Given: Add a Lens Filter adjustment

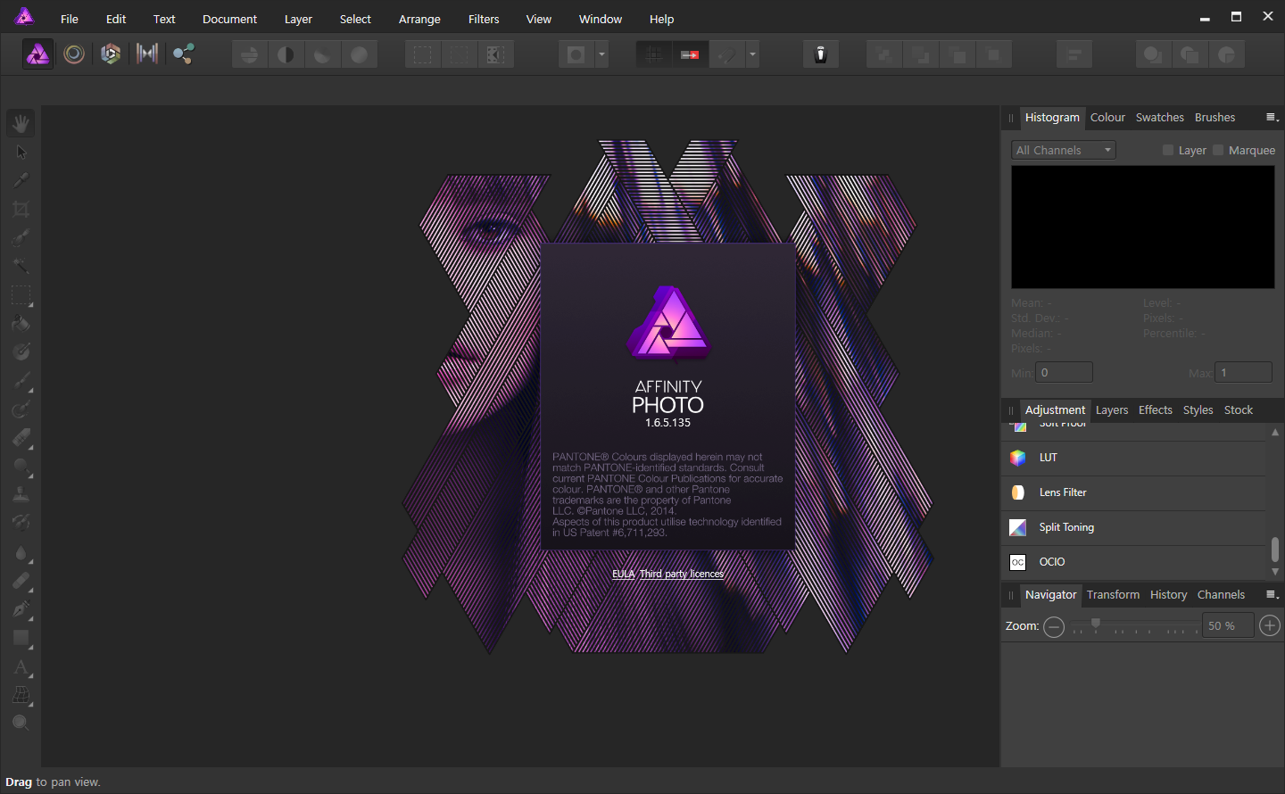Looking at the screenshot, I should (1133, 492).
